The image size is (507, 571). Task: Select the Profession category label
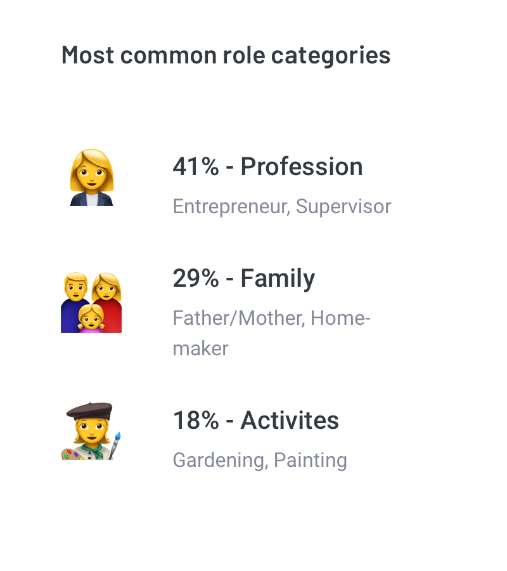[302, 167]
